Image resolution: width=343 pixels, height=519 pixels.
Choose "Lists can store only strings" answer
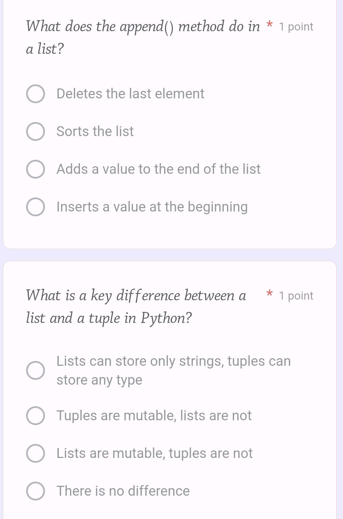pos(35,370)
